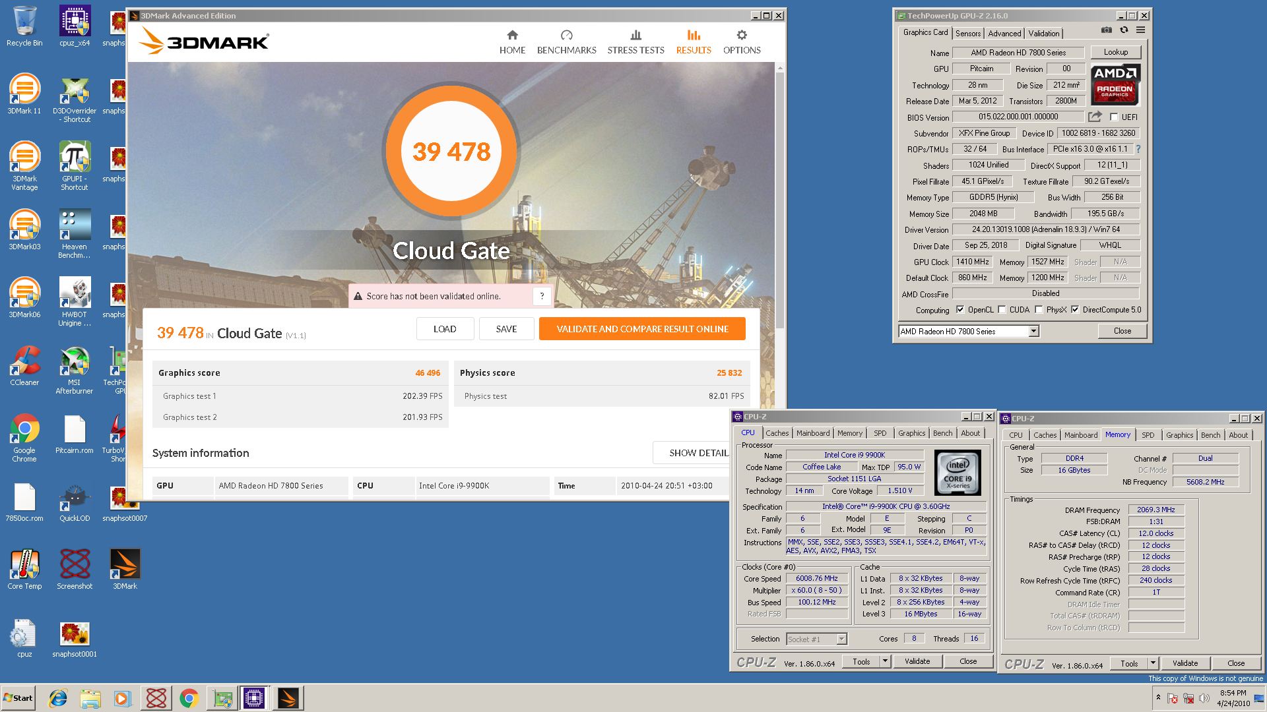Click the GPU-Z refresh icon
Screen dimensions: 1267x712
[x=1124, y=30]
